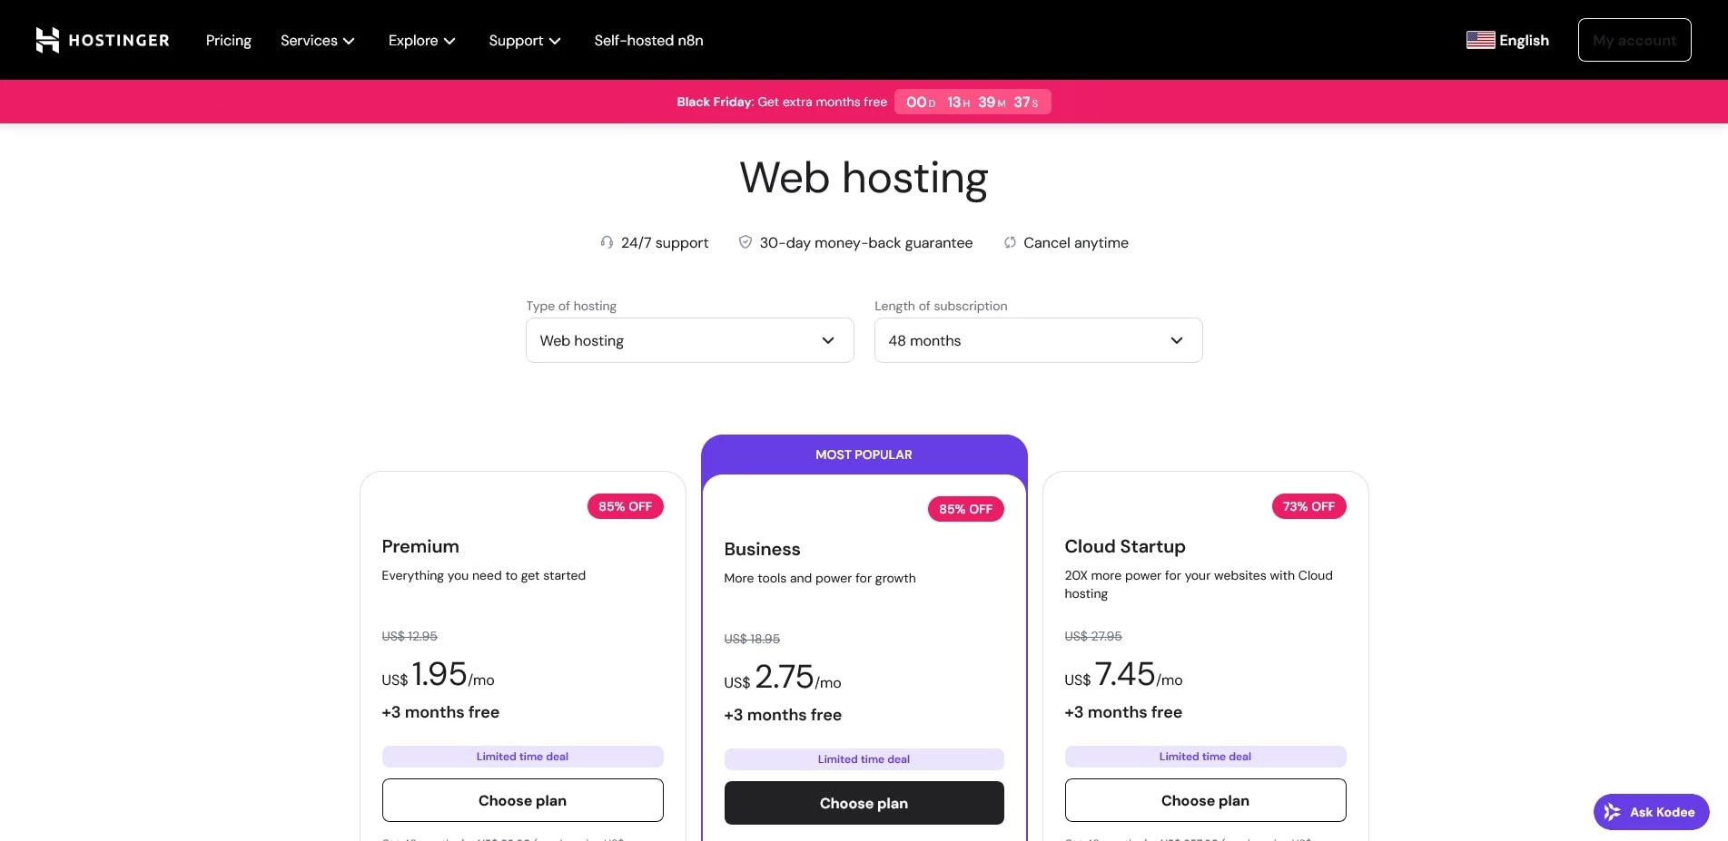This screenshot has height=841, width=1728.
Task: Expand the Explore menu
Action: click(420, 40)
